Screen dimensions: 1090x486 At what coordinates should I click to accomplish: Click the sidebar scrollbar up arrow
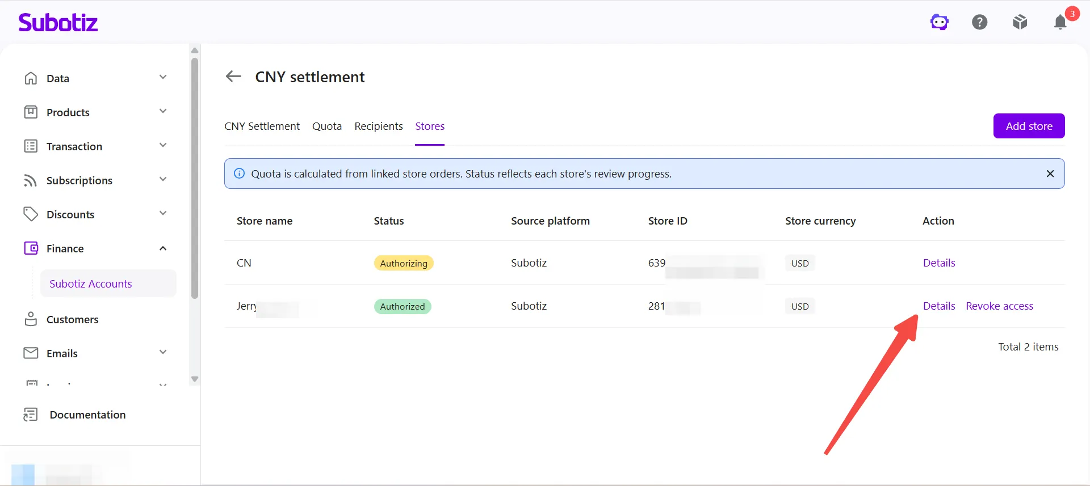coord(195,50)
